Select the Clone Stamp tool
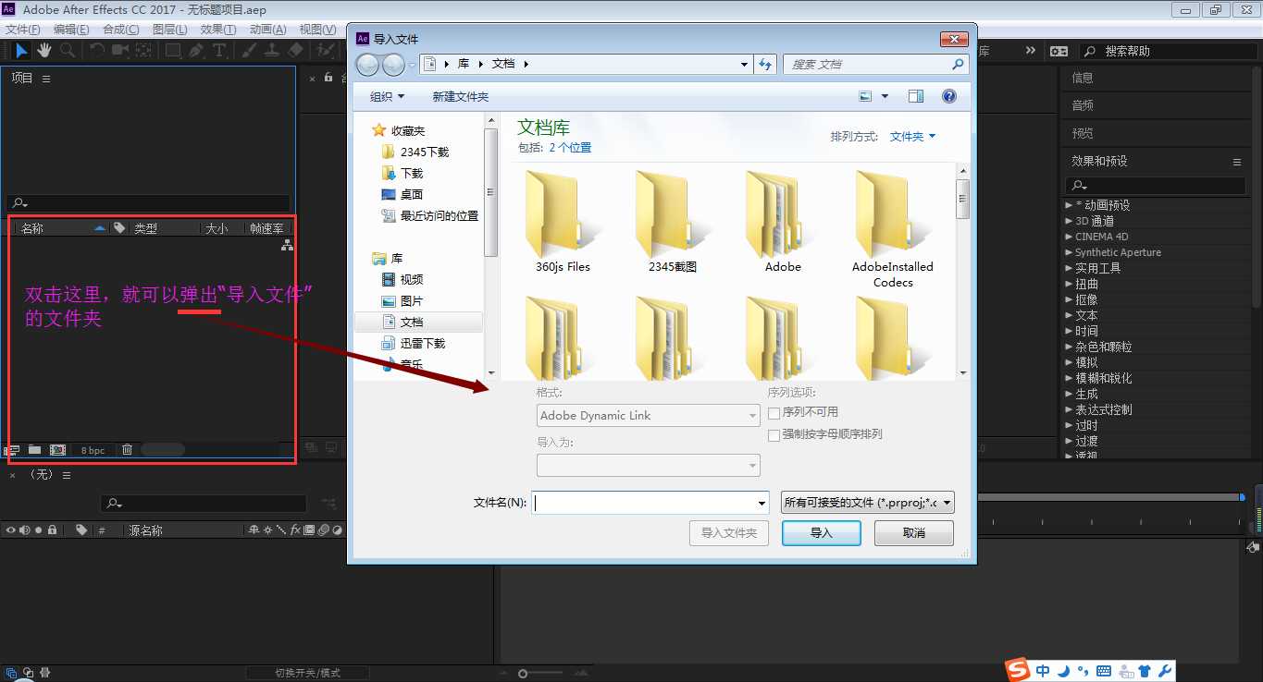This screenshot has width=1263, height=682. 273,50
